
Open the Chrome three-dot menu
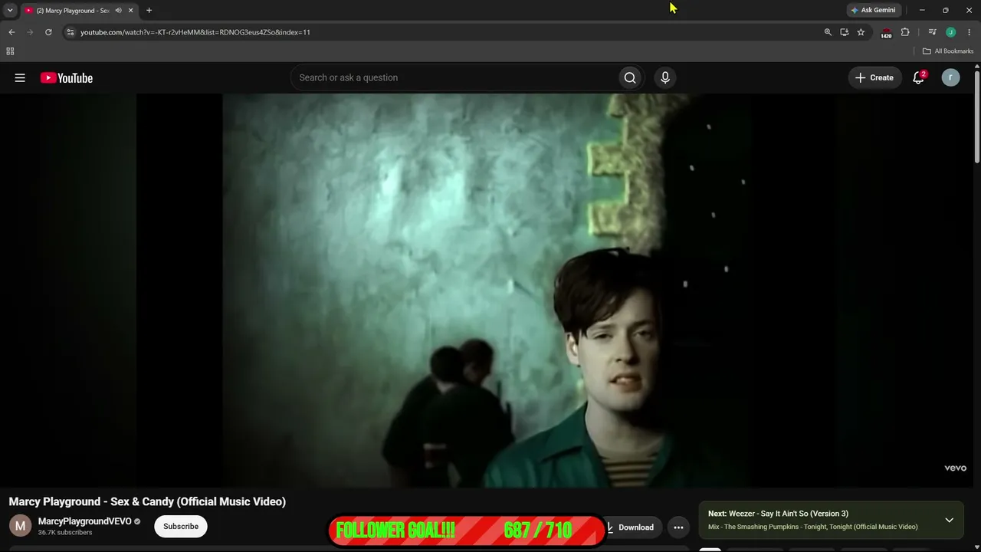[x=970, y=32]
